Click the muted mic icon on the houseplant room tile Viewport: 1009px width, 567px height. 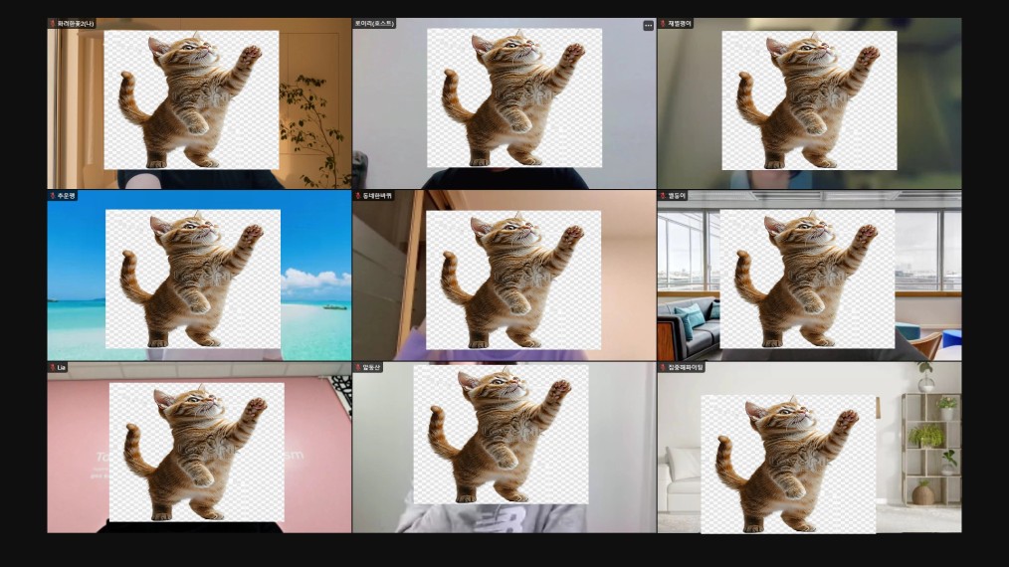tap(52, 23)
